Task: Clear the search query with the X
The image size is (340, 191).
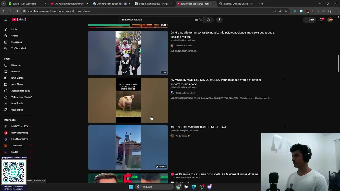Action: point(201,20)
